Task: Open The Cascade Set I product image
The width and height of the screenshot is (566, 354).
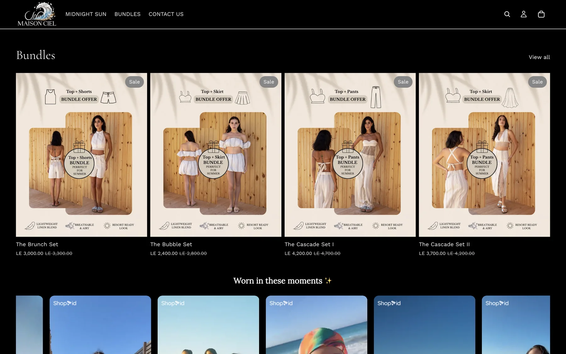Action: [x=350, y=155]
